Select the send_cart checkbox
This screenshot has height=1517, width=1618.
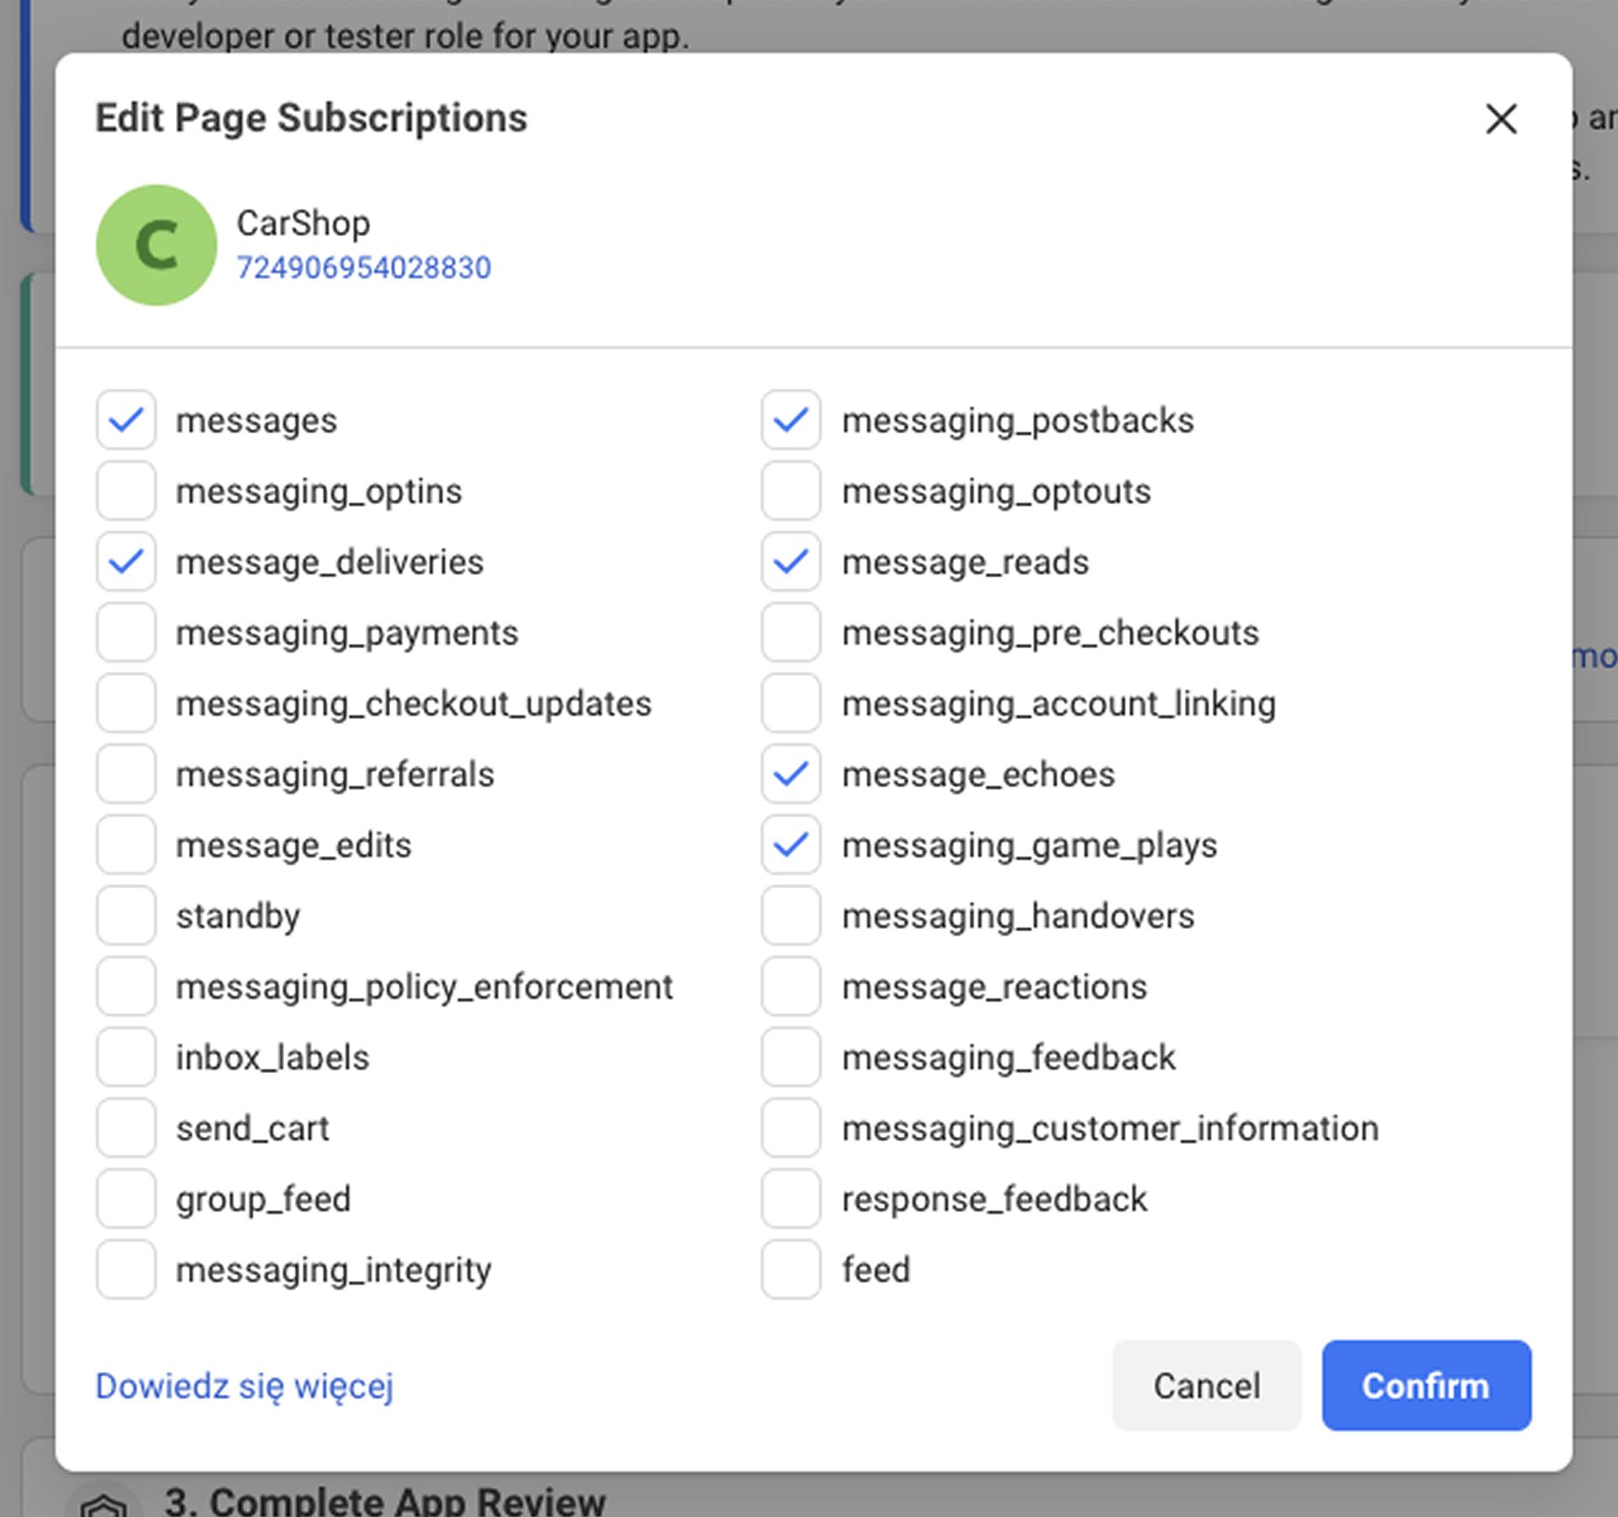coord(126,1128)
